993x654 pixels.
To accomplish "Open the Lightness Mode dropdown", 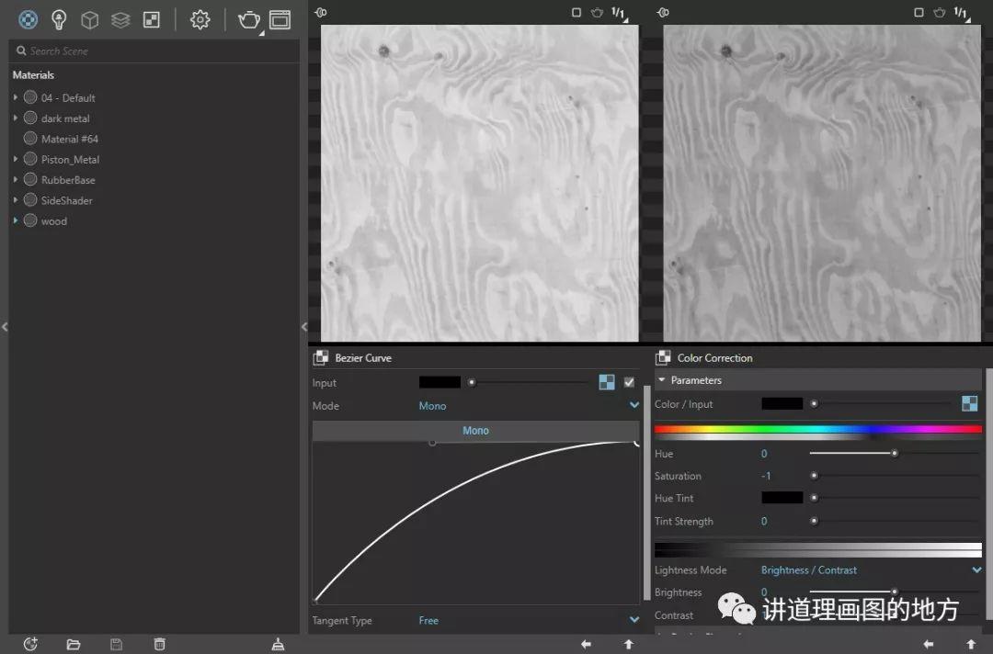I will coord(872,569).
